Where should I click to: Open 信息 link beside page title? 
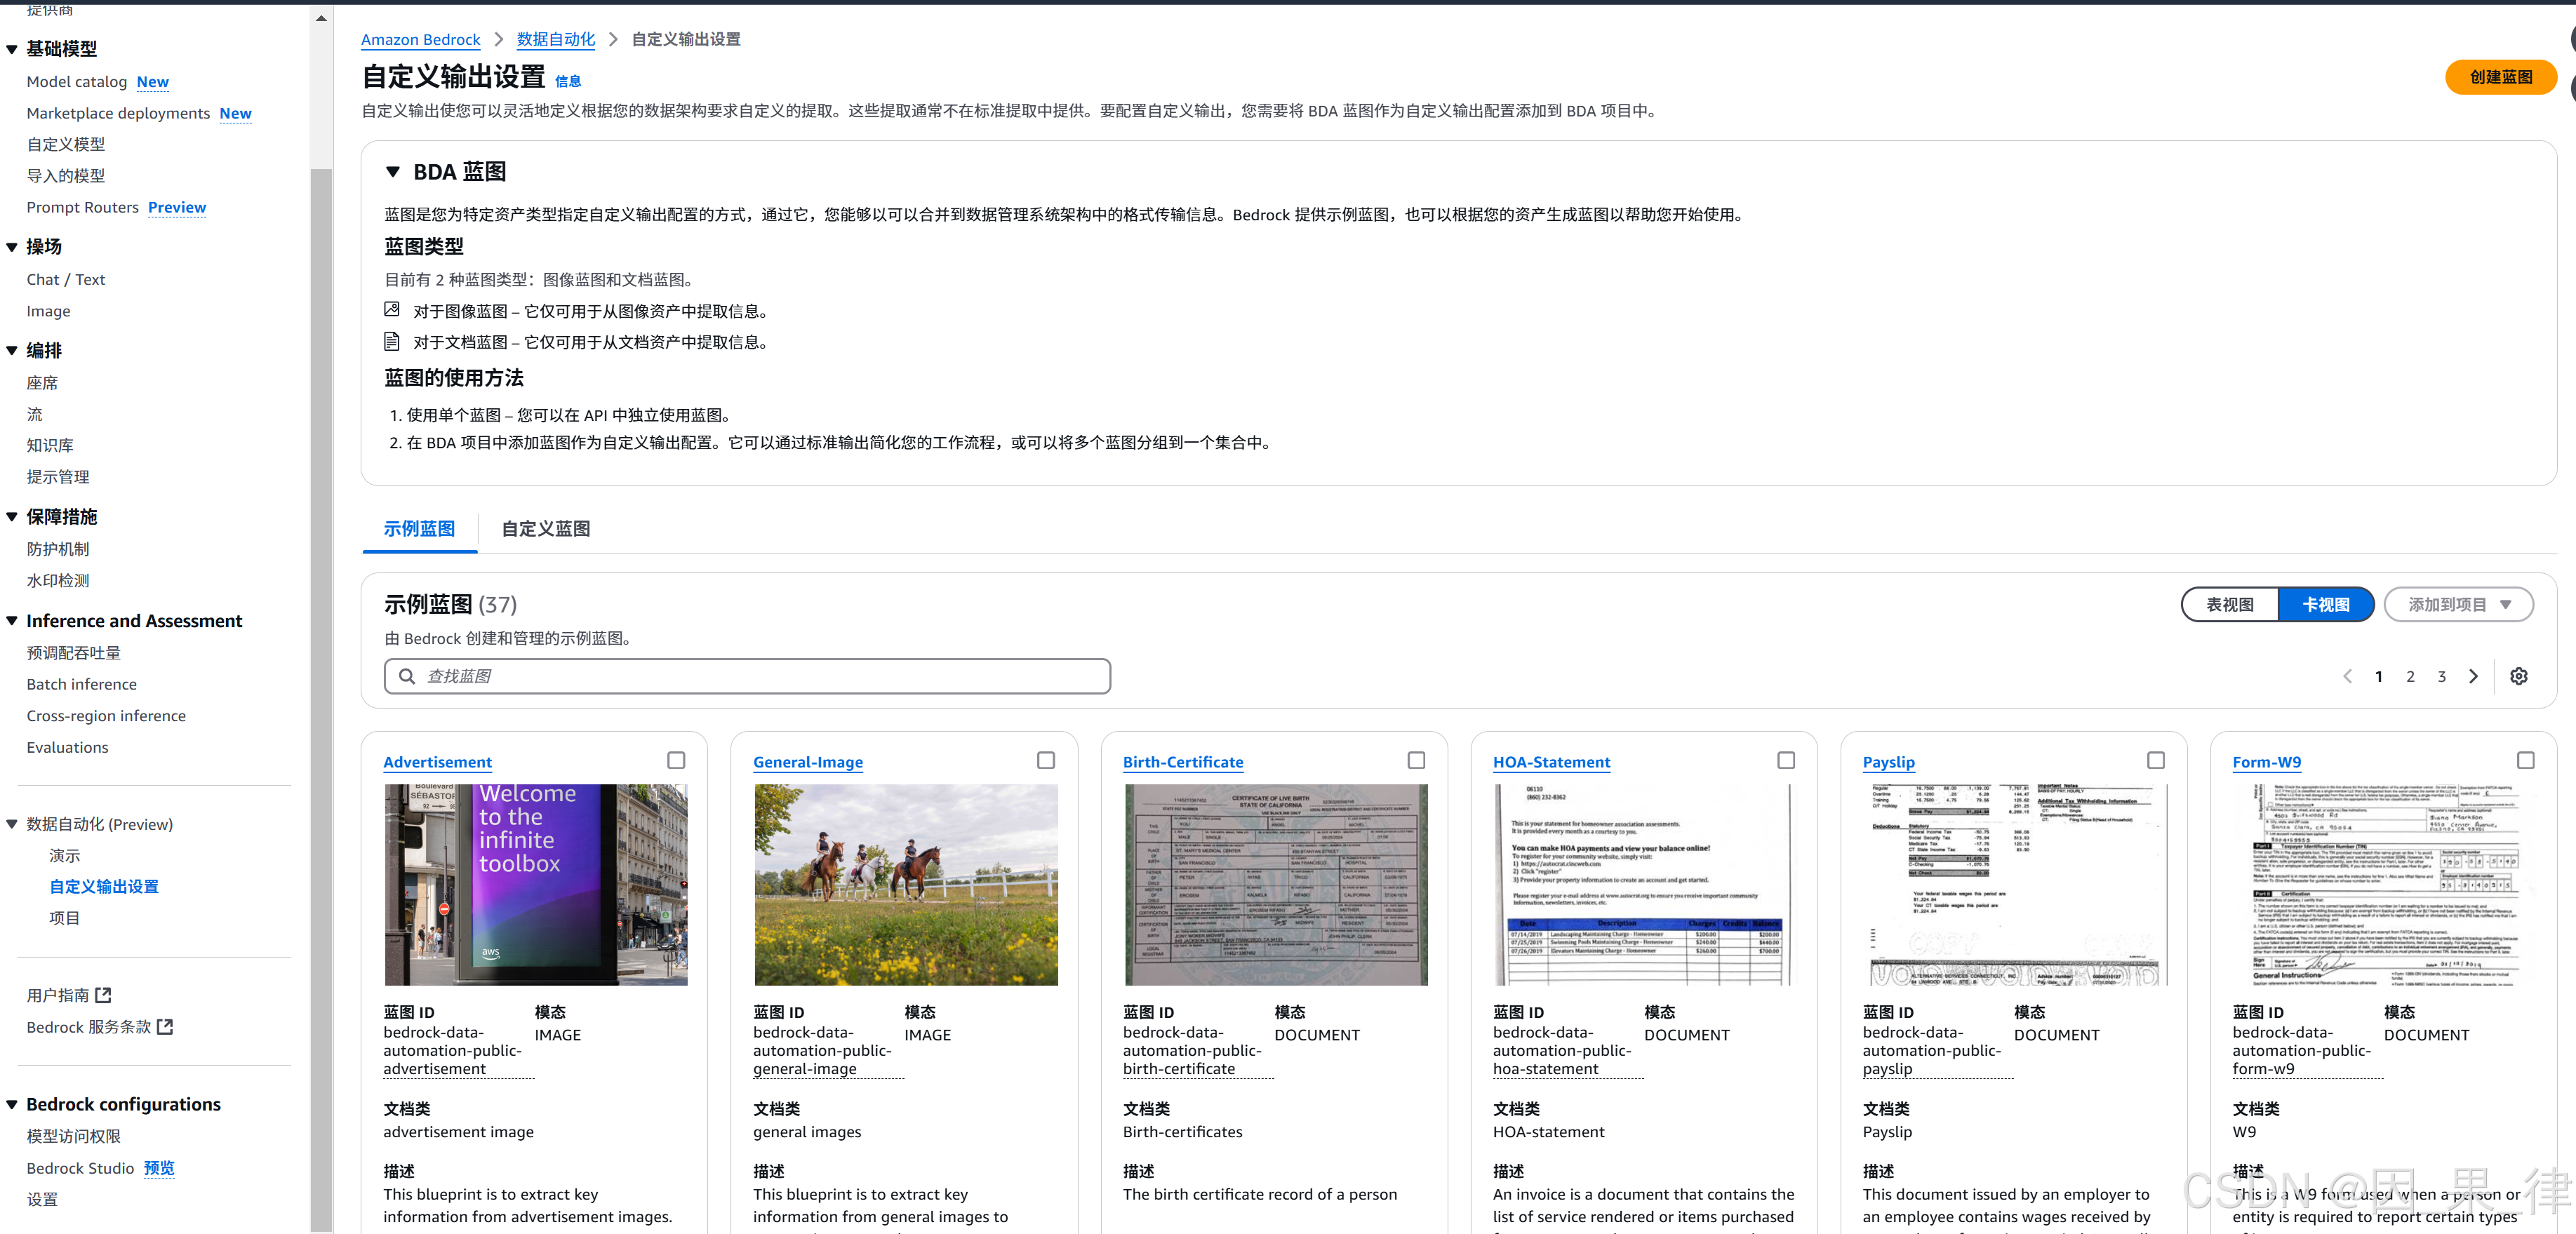pos(568,81)
